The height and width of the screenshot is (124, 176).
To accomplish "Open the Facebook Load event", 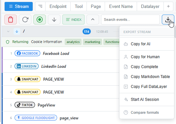I will [56, 53].
